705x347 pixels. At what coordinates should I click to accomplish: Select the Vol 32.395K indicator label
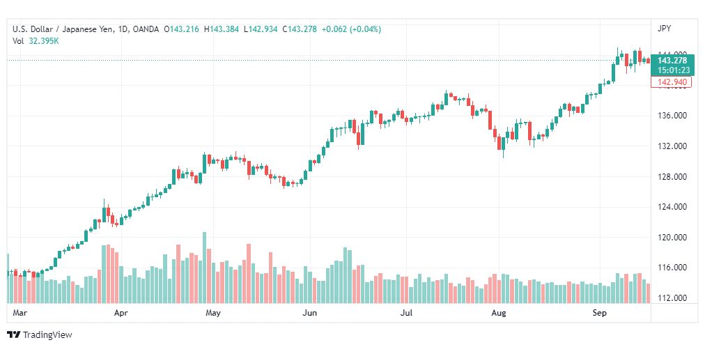(36, 41)
